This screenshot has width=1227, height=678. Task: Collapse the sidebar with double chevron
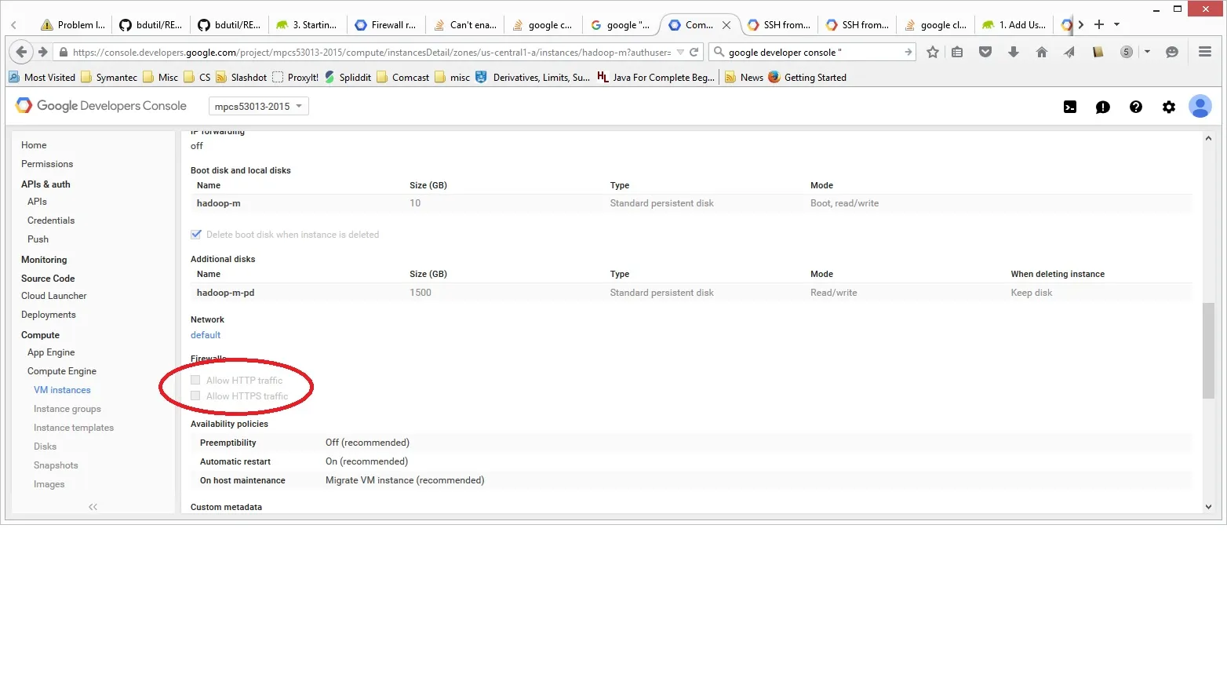93,507
